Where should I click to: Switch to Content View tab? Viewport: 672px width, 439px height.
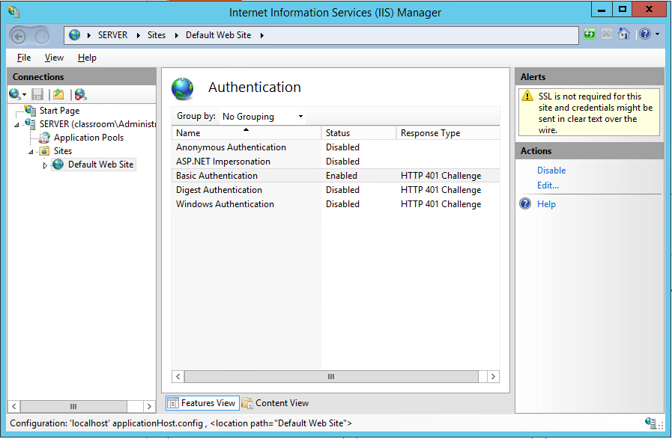(x=275, y=403)
